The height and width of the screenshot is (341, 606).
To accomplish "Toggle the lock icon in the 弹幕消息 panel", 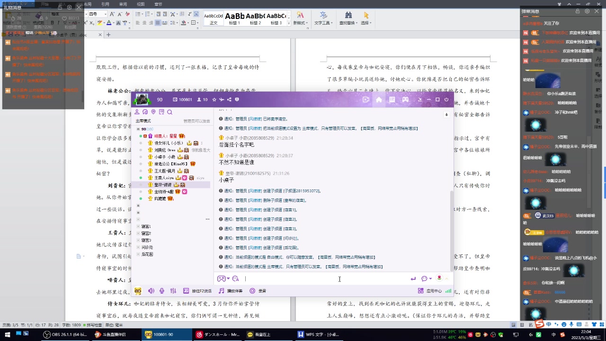I will (578, 11).
